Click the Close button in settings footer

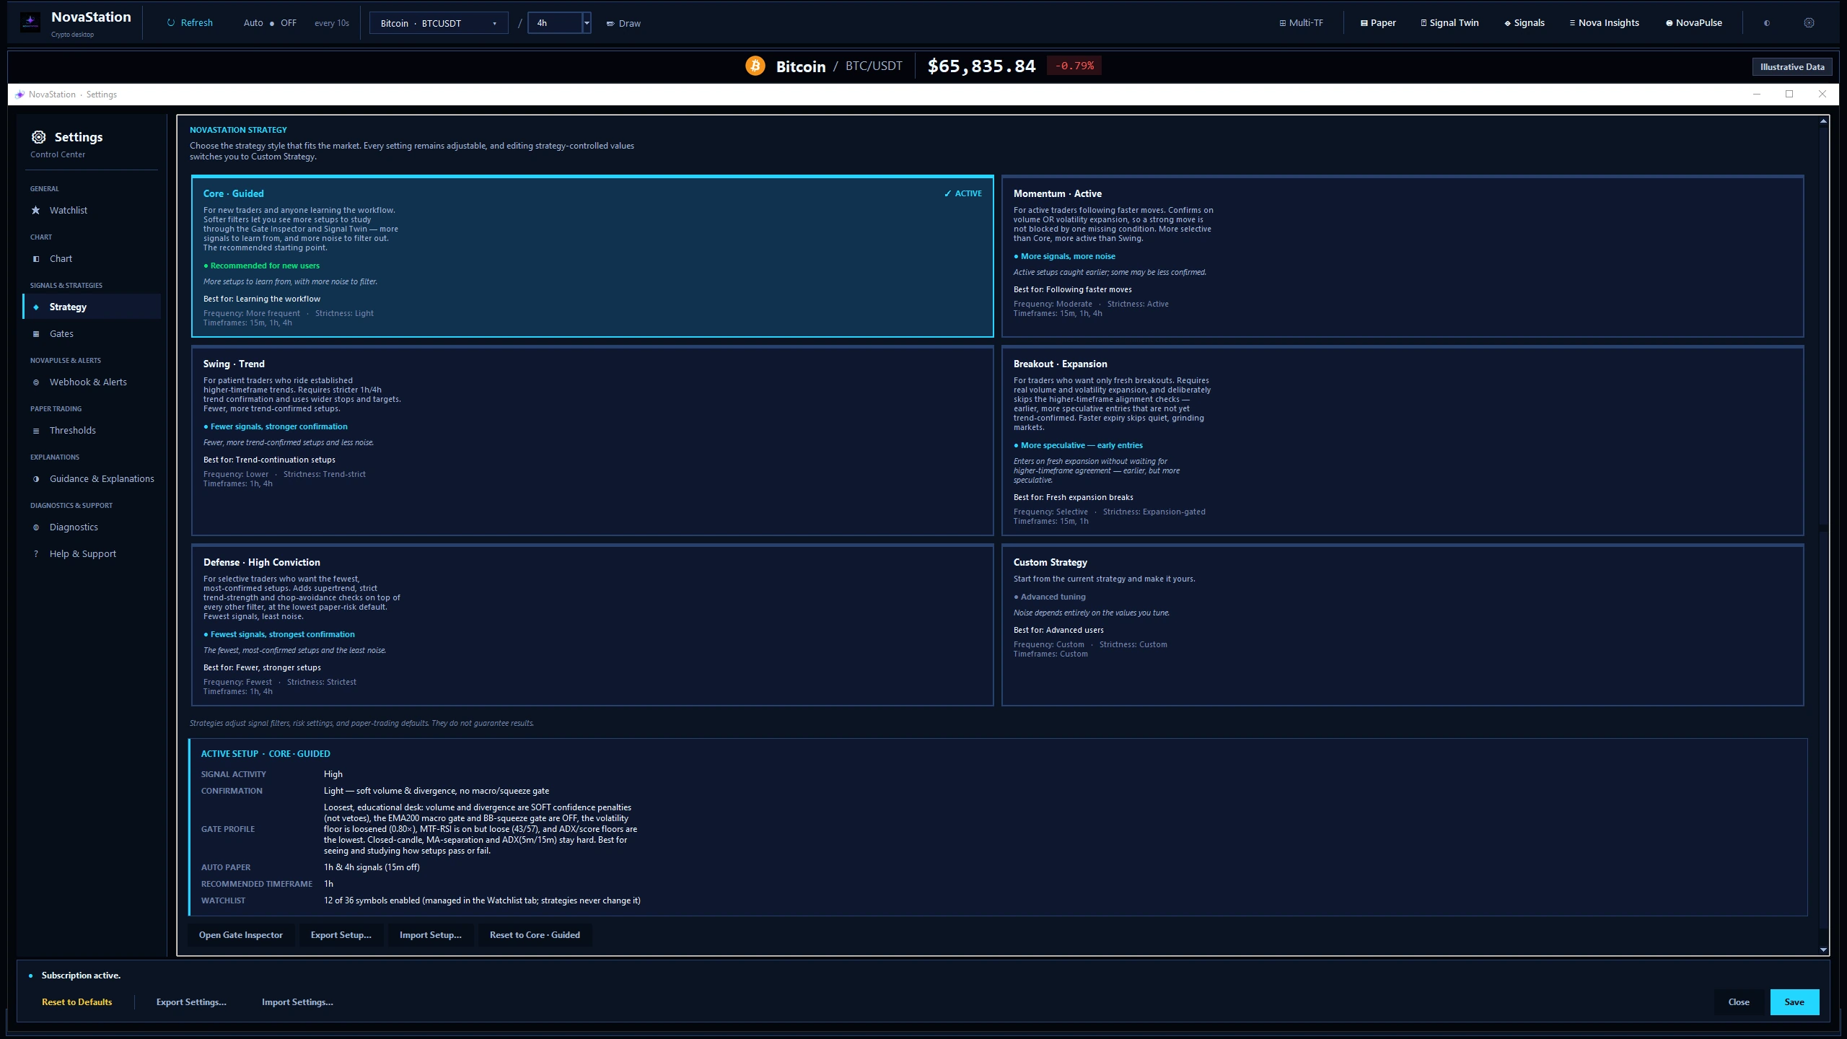[x=1739, y=1001]
